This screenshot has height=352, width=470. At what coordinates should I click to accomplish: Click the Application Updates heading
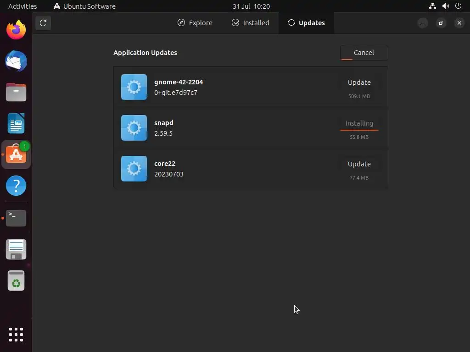(x=145, y=53)
